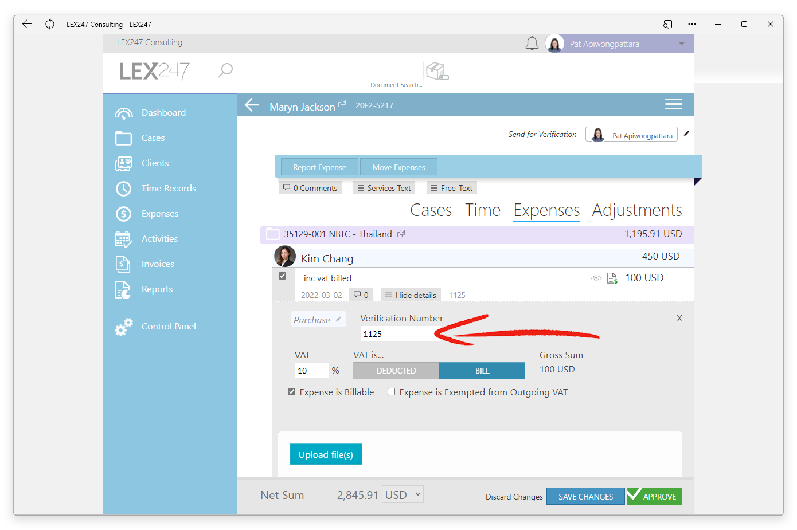Image resolution: width=797 pixels, height=530 pixels.
Task: Edit verifier with the pencil icon
Action: click(686, 134)
